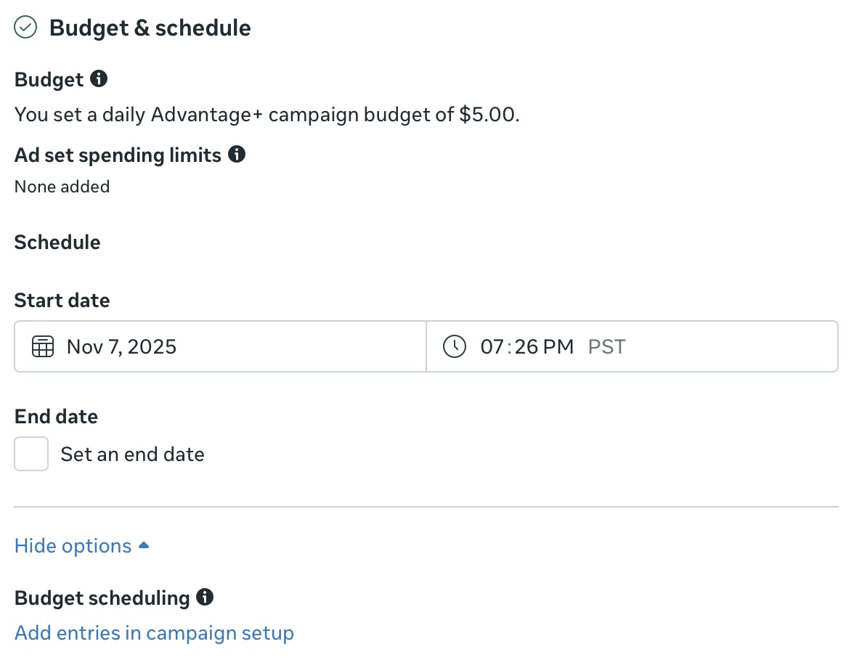Click the clock icon in the start time field
This screenshot has height=660, width=854.
point(454,346)
